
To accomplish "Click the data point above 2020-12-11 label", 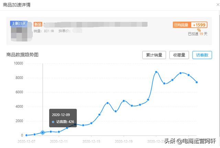I will 59,132.
